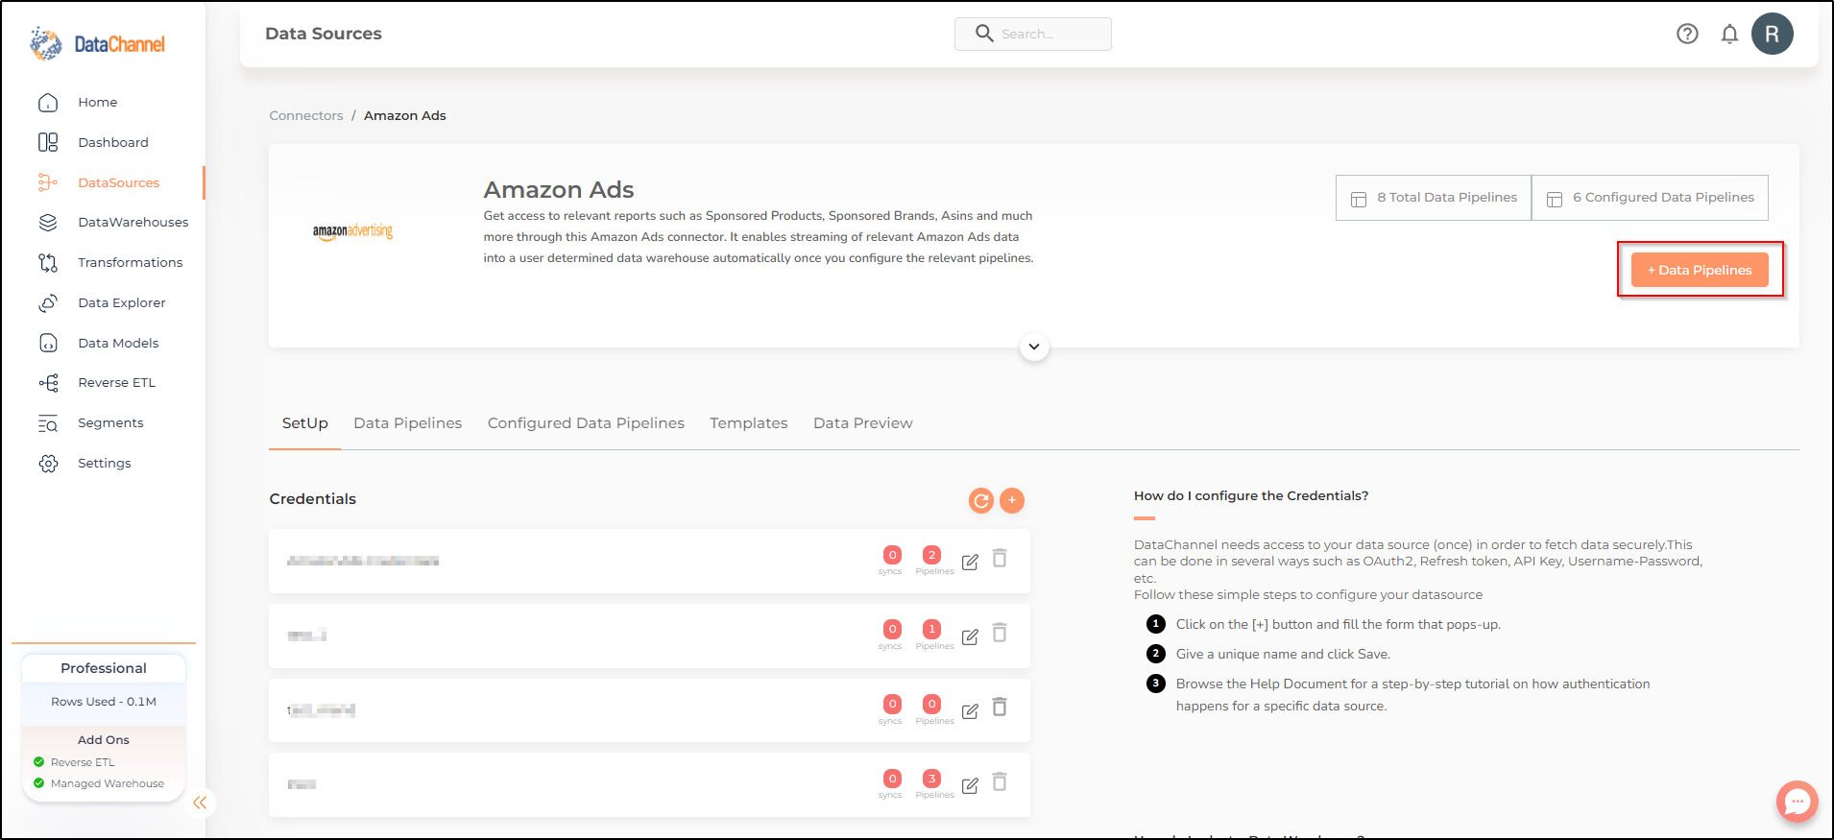Click the pipelines badge showing 3
The image size is (1834, 840).
click(x=931, y=779)
